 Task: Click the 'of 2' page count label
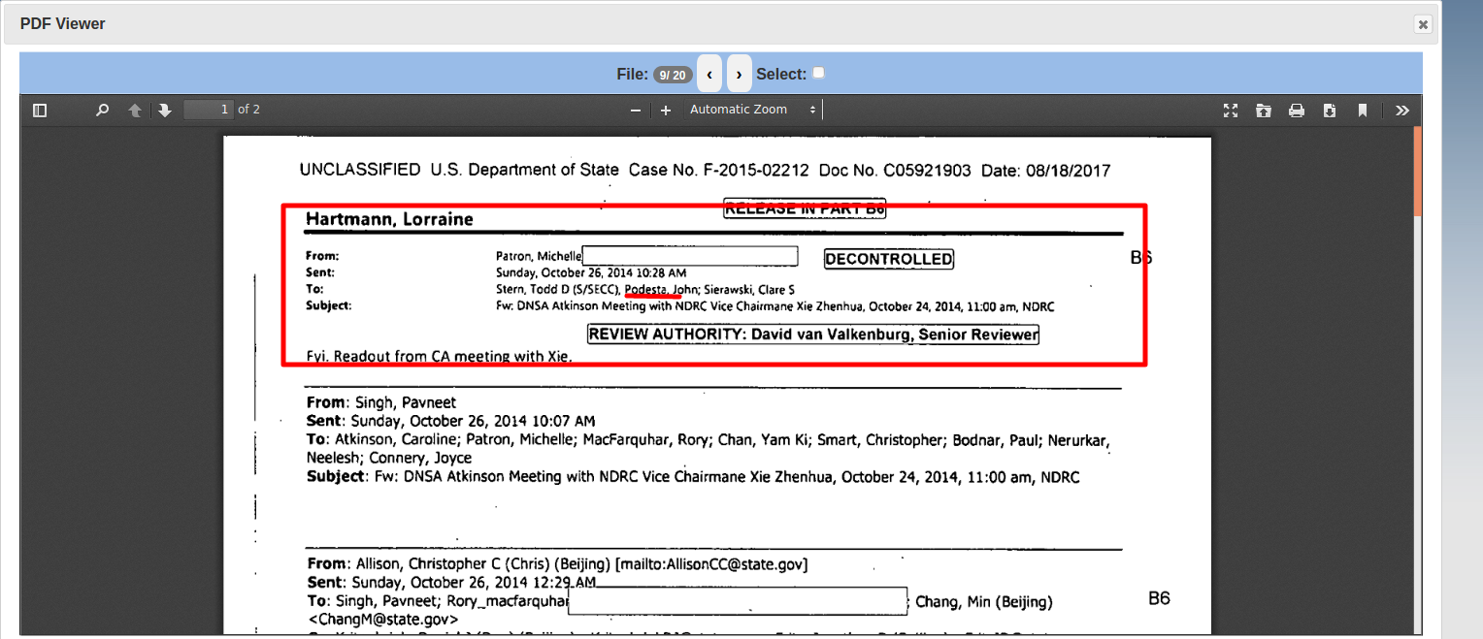pos(249,110)
